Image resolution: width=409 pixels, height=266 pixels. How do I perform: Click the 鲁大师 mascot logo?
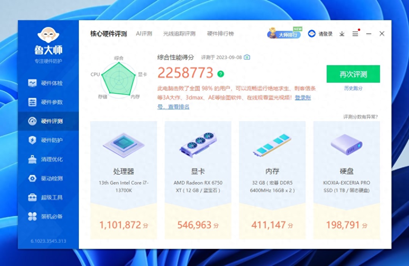tap(48, 35)
